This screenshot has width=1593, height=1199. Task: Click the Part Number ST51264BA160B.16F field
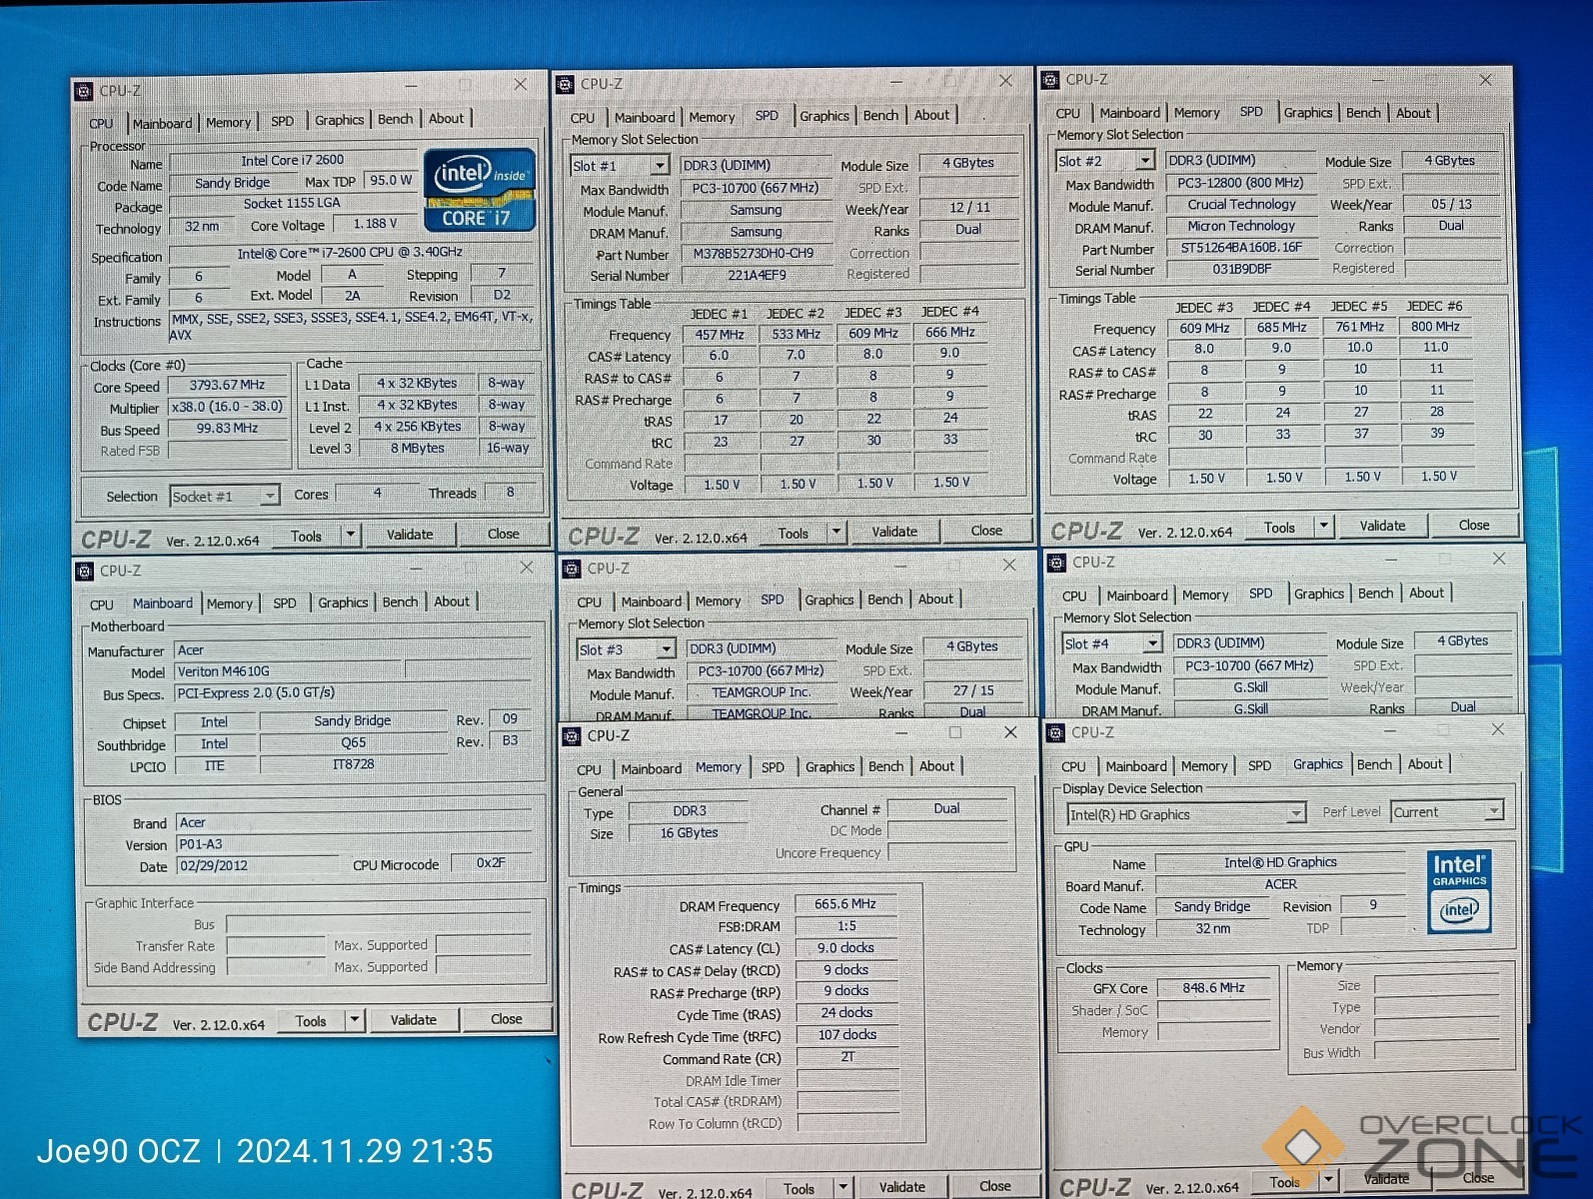(1241, 248)
